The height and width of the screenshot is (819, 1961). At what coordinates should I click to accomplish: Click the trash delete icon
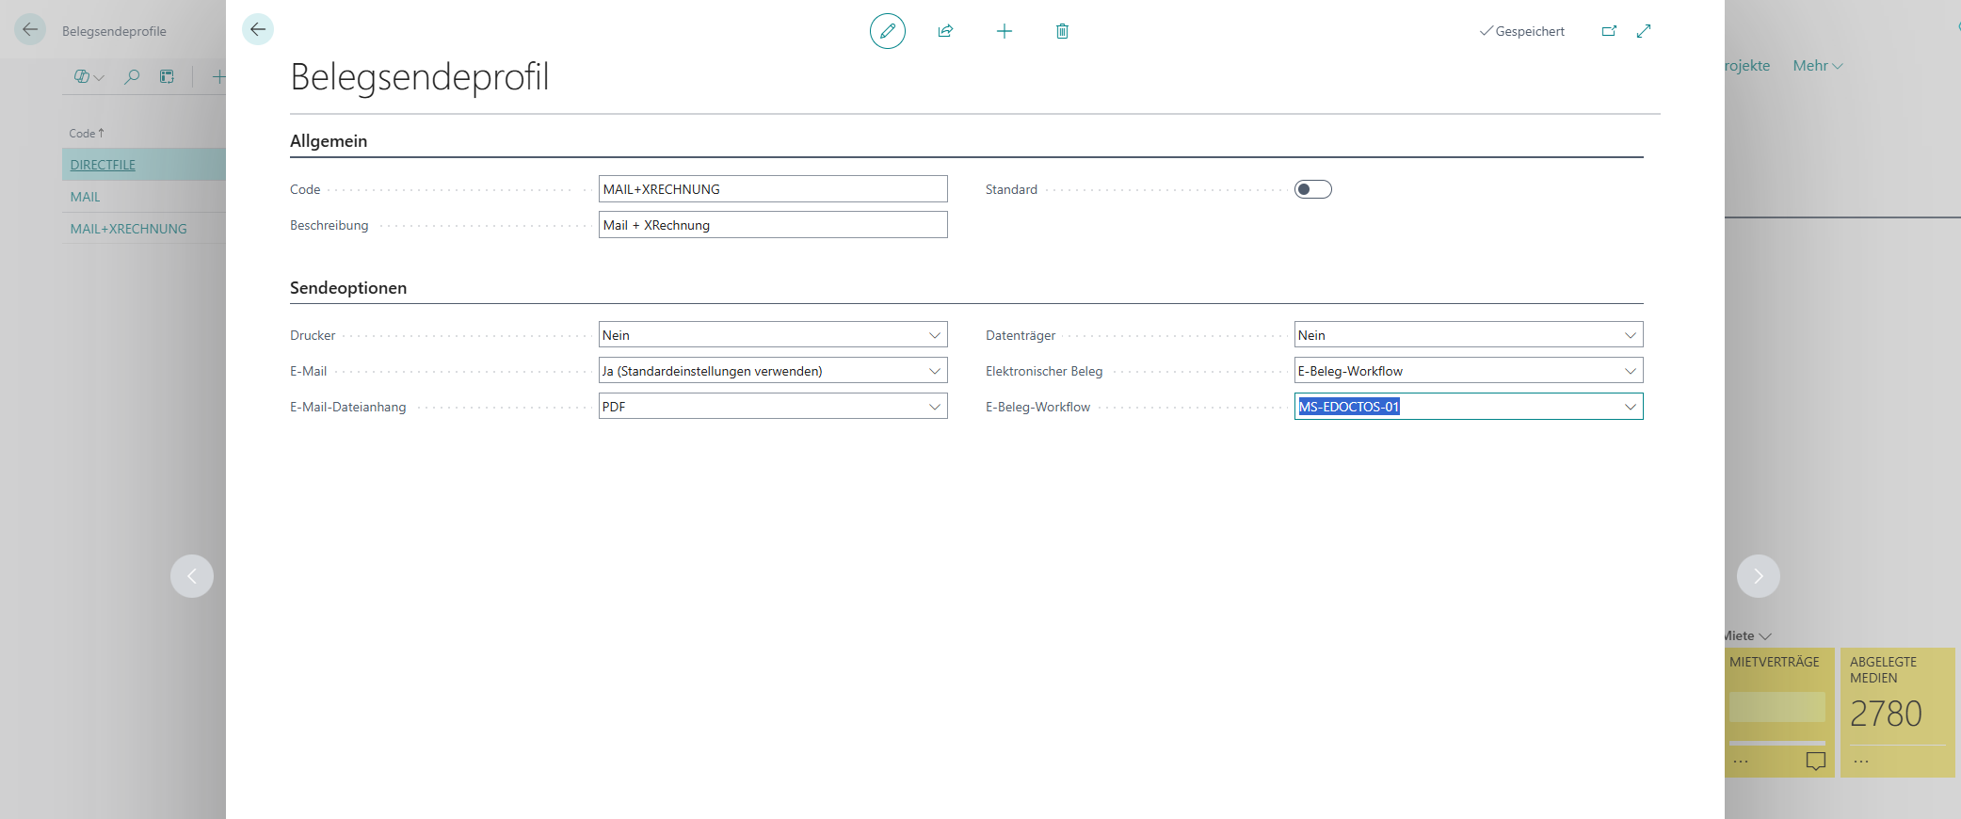pos(1062,31)
